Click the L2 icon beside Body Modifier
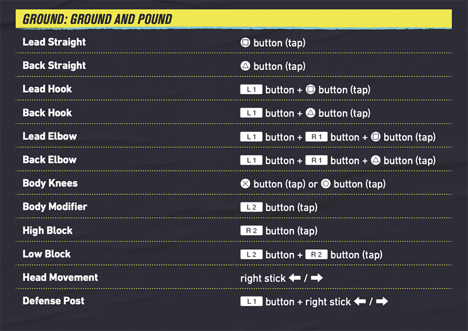The image size is (468, 331). (251, 207)
